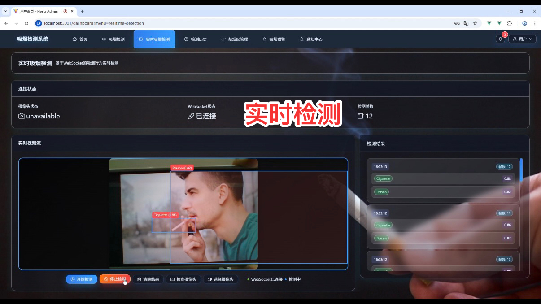Open the 通知中心 menu item

pos(311,39)
